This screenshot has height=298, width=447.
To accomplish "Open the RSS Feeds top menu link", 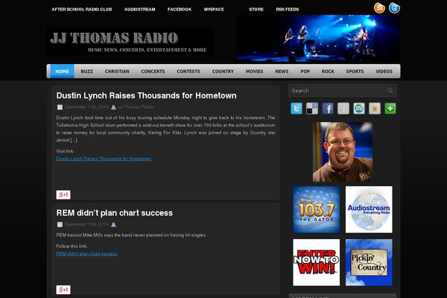I will (x=288, y=10).
